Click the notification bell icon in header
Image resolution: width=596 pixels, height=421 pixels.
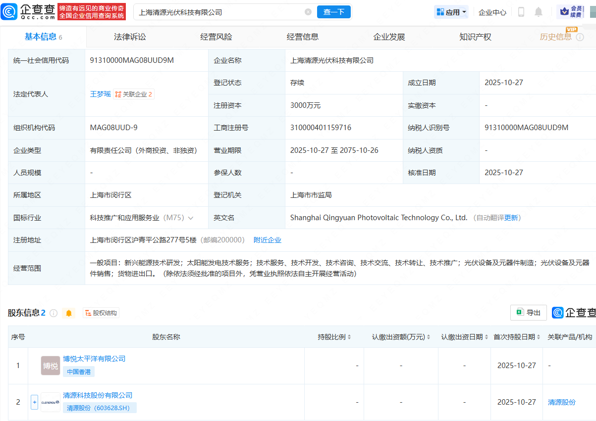tap(539, 12)
